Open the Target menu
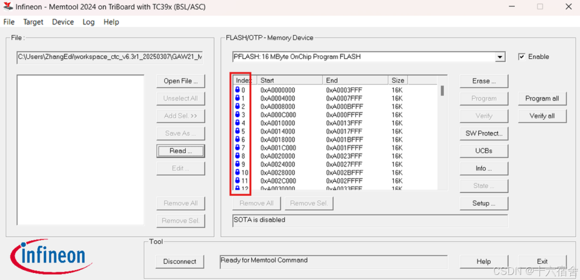The width and height of the screenshot is (580, 280). (x=33, y=22)
